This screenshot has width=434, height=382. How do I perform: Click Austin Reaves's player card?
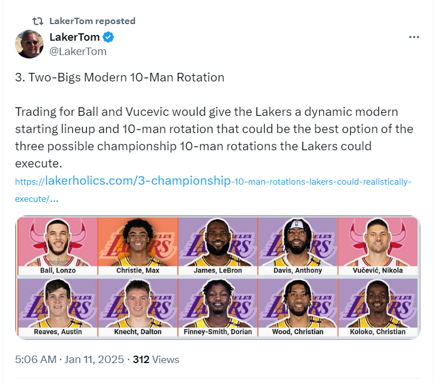click(x=57, y=307)
